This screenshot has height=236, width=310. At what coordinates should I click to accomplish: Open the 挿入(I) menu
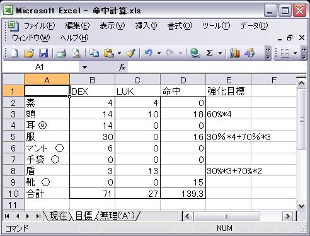[146, 26]
